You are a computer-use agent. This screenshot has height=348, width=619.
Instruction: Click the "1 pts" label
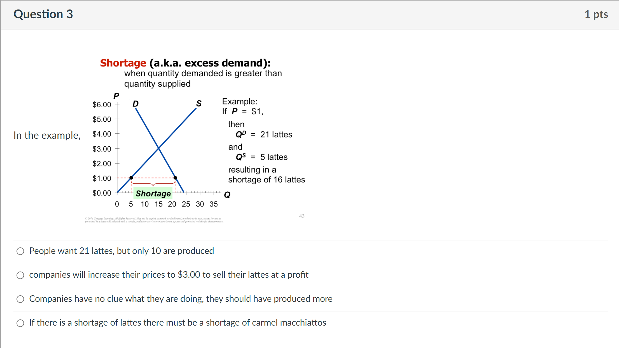[x=596, y=14]
